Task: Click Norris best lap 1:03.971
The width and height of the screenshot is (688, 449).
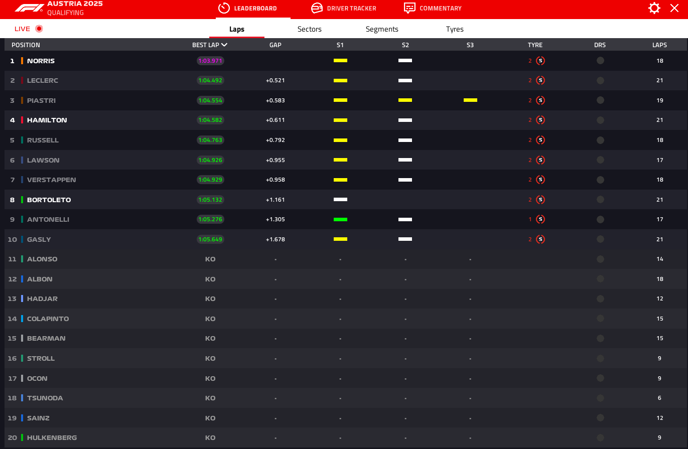Action: (x=210, y=61)
